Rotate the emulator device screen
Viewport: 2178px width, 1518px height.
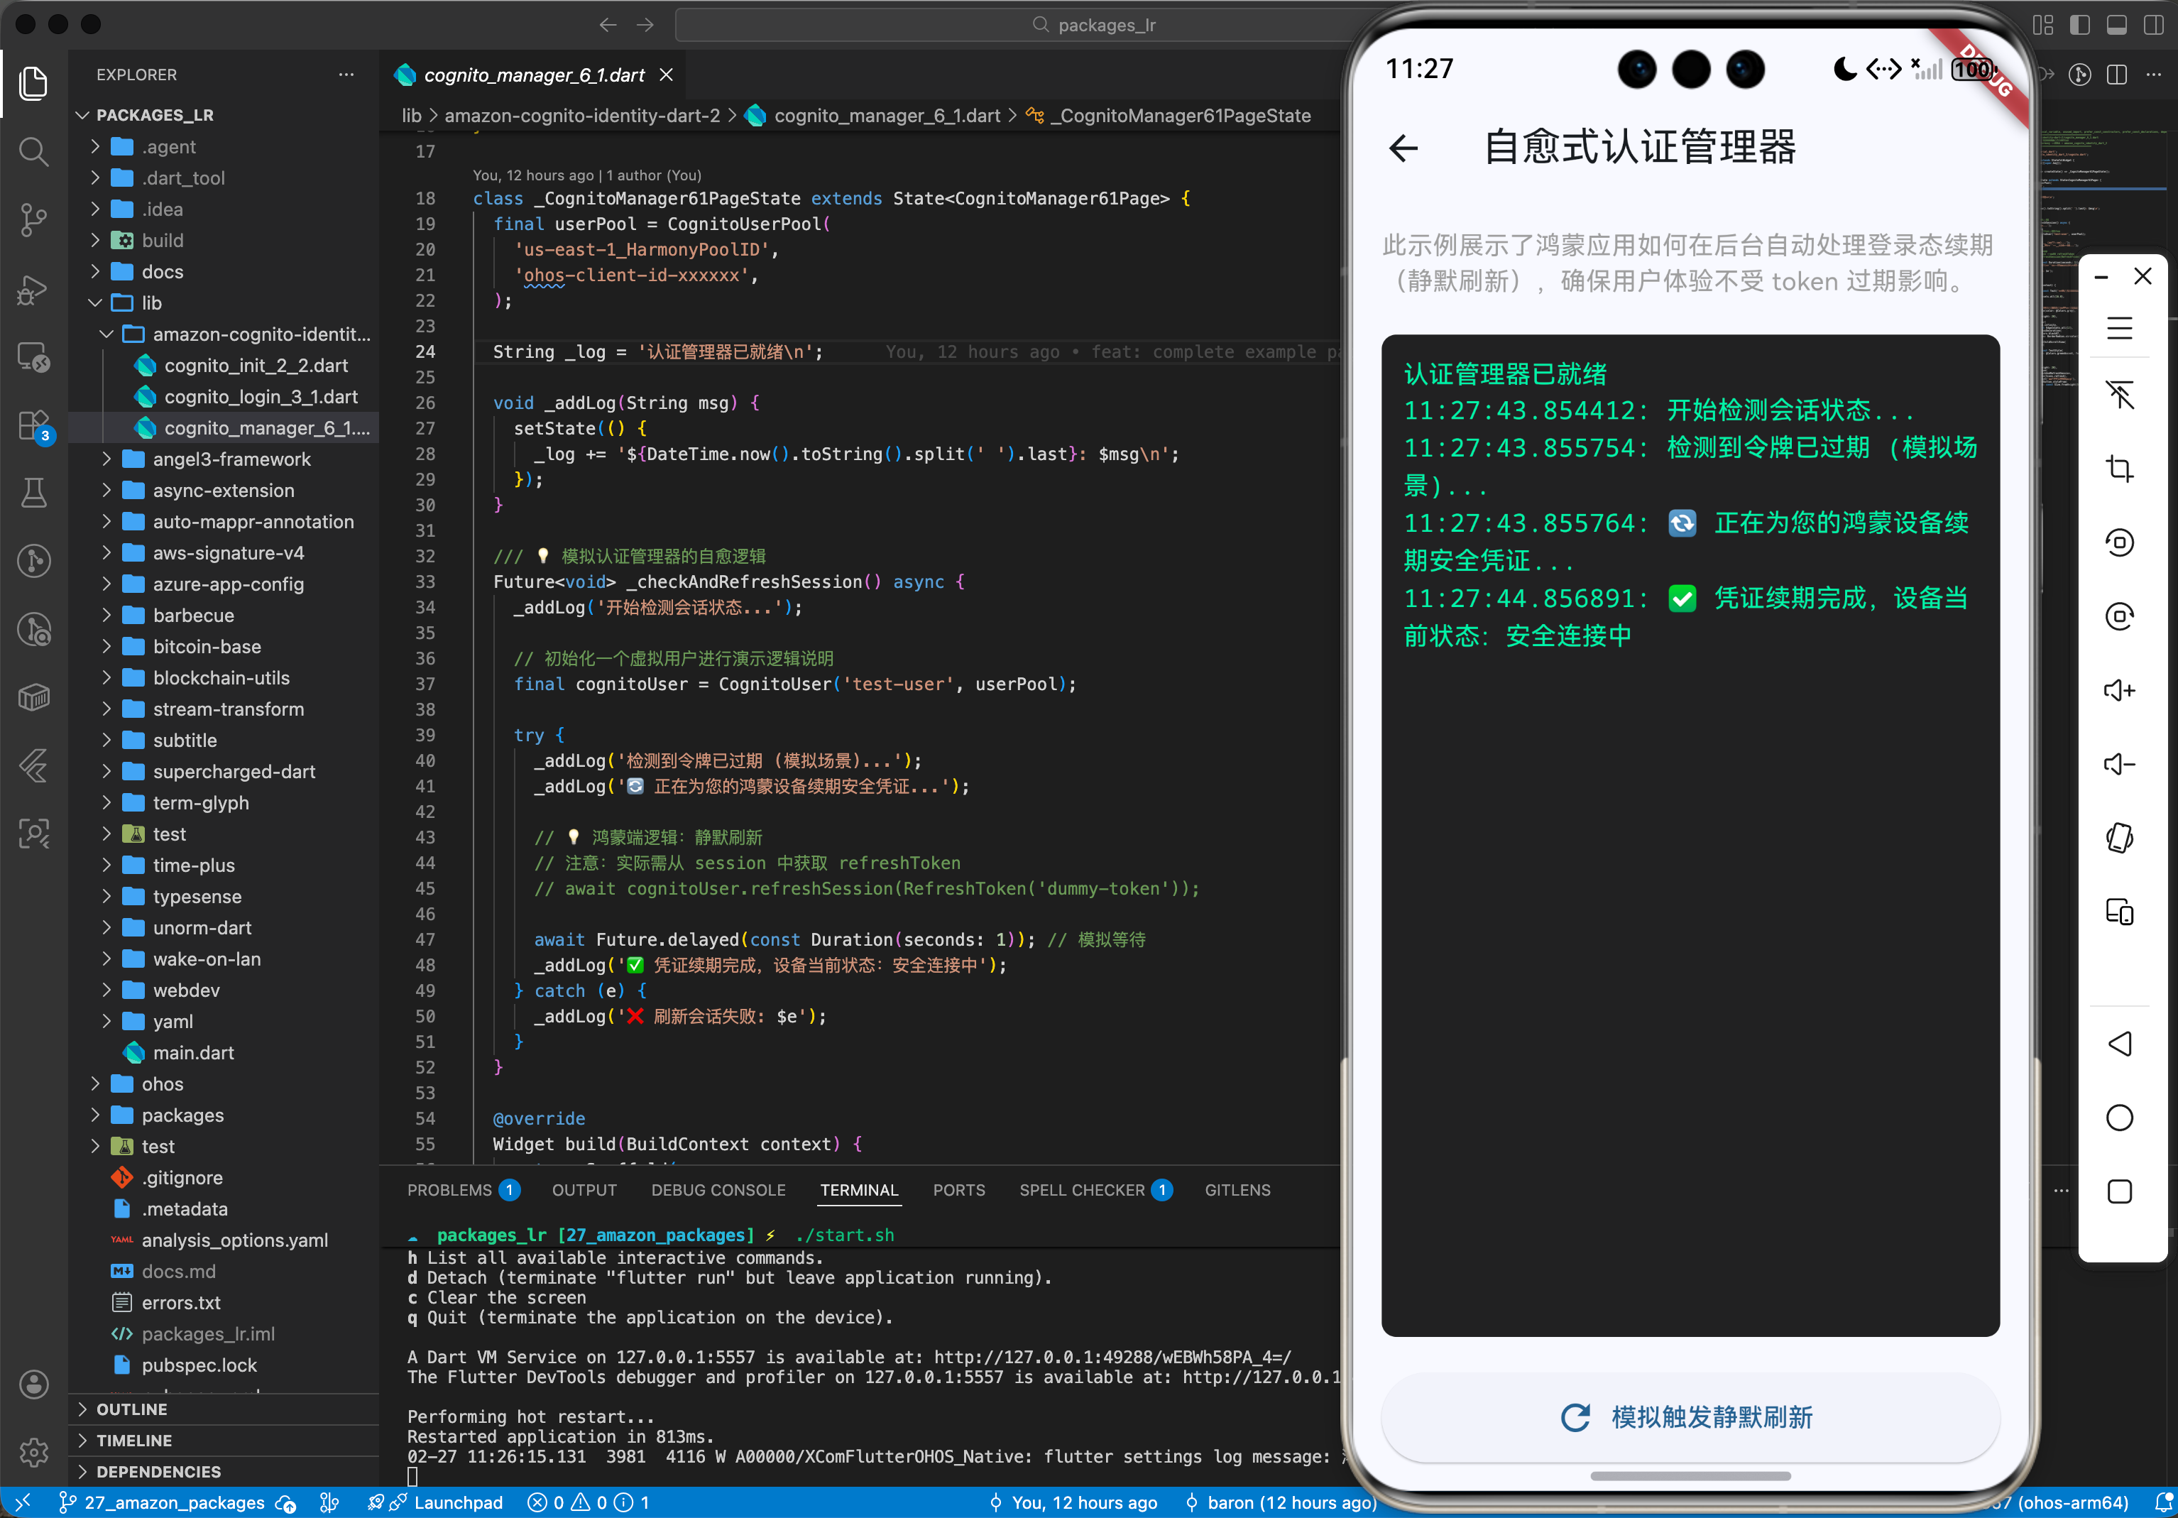(x=2119, y=838)
